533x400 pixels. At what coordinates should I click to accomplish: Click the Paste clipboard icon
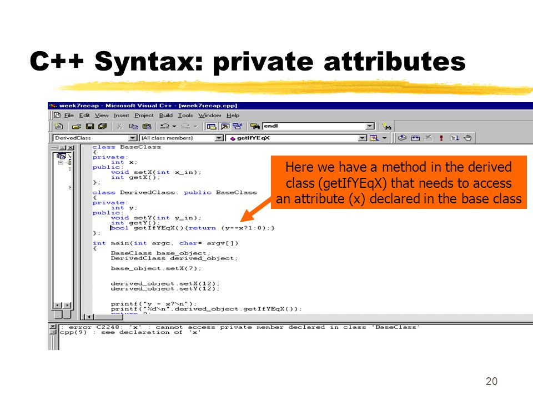(147, 127)
